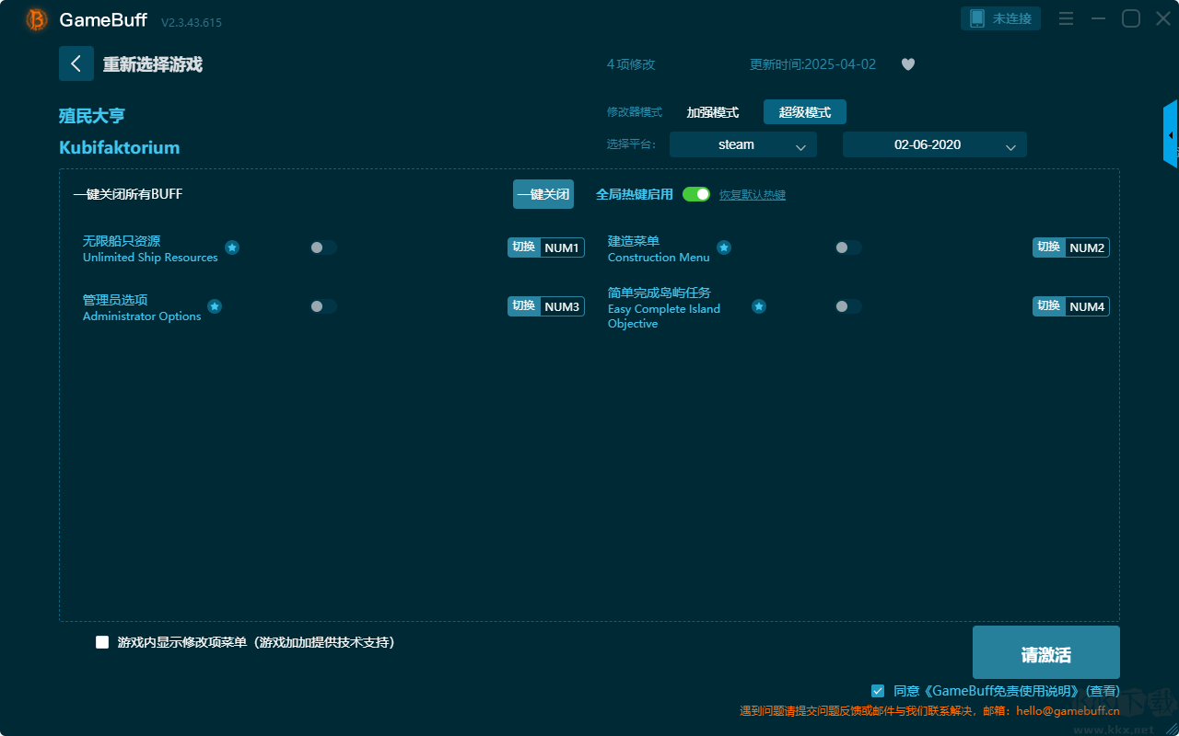Expand the side panel arrow tab
This screenshot has height=736, width=1179.
pos(1171,134)
